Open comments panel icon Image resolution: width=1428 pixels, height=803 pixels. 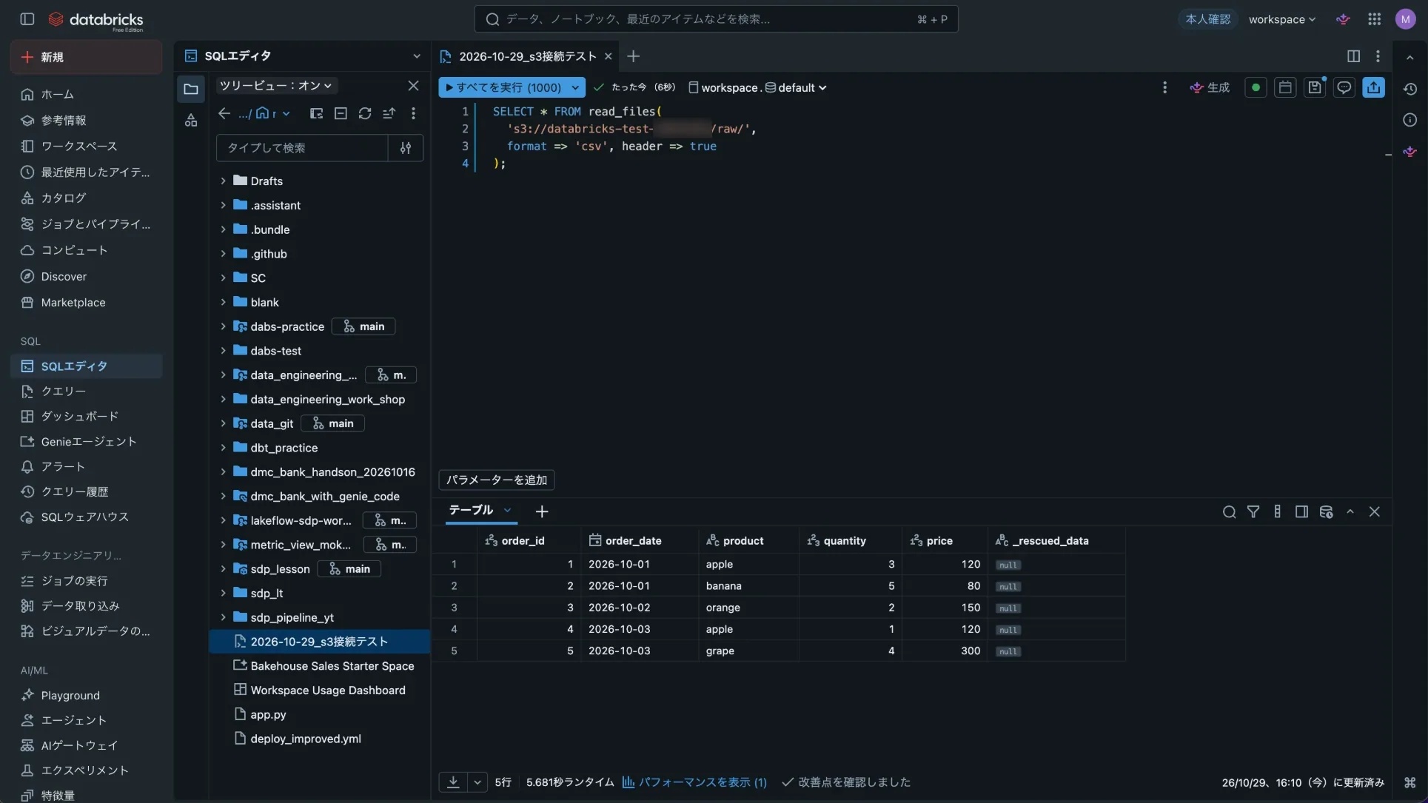(x=1344, y=87)
